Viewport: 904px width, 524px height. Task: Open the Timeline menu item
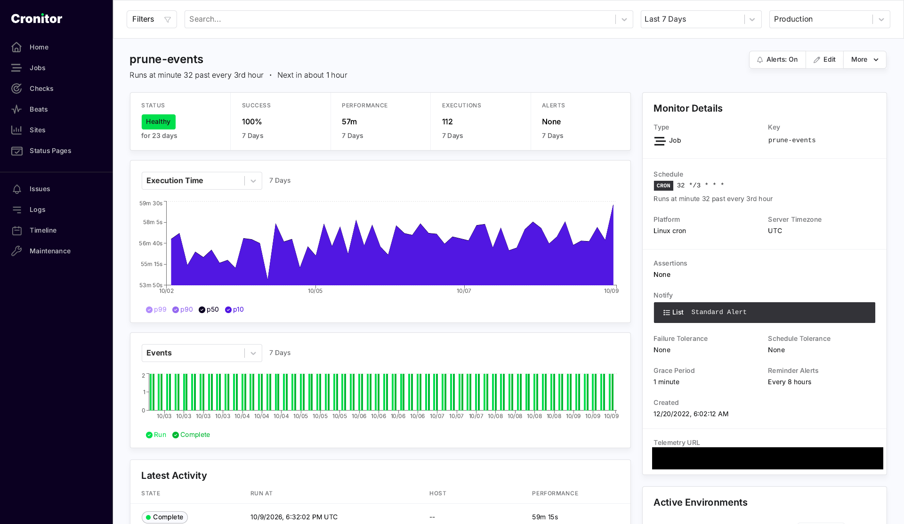(x=43, y=230)
